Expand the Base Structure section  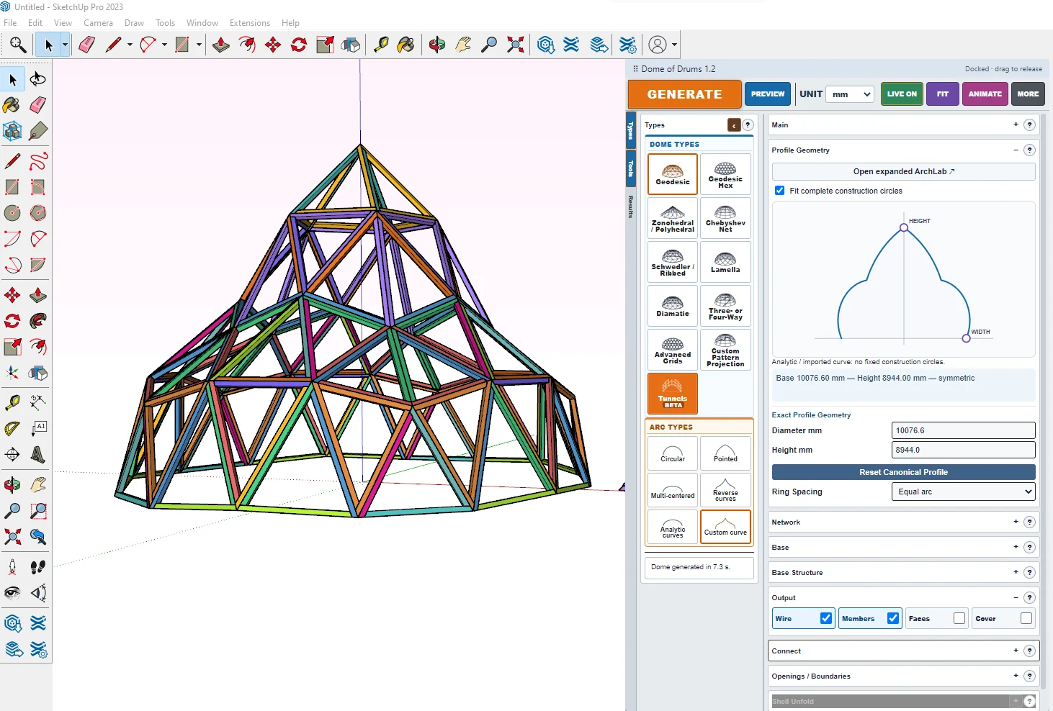pyautogui.click(x=1016, y=572)
